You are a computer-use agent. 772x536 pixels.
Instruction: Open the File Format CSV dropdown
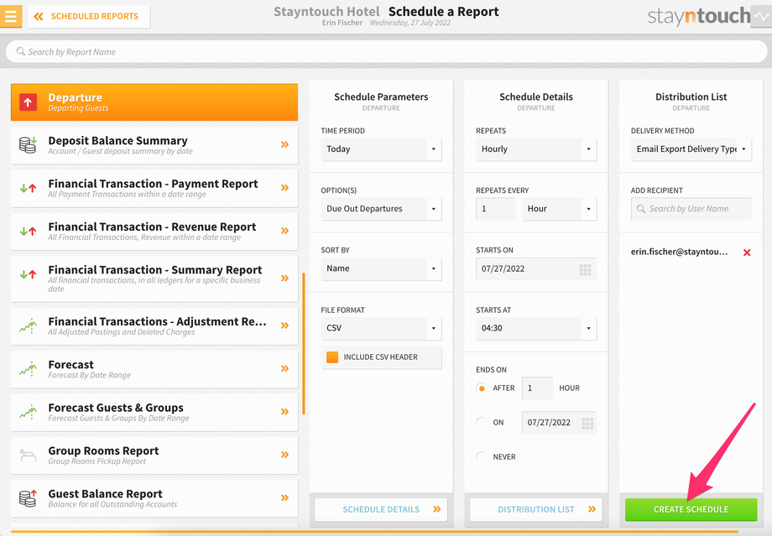pyautogui.click(x=381, y=328)
